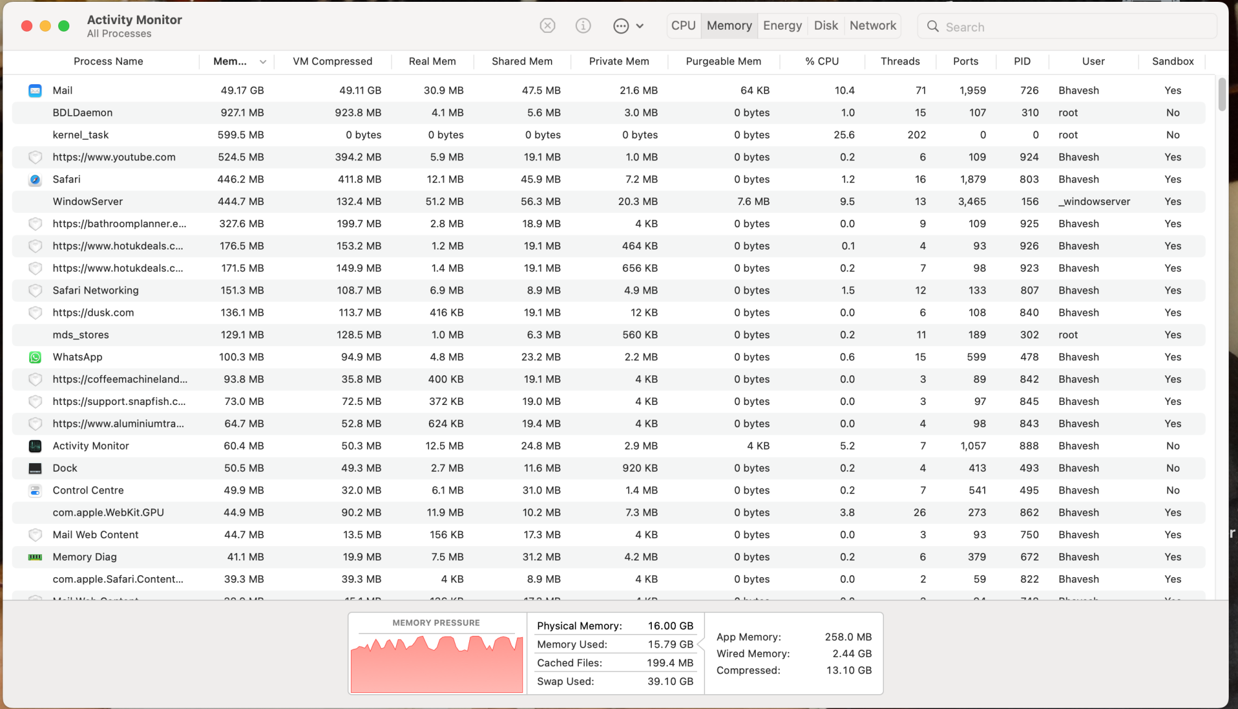Click the Mail app icon
The height and width of the screenshot is (709, 1238).
click(x=35, y=90)
